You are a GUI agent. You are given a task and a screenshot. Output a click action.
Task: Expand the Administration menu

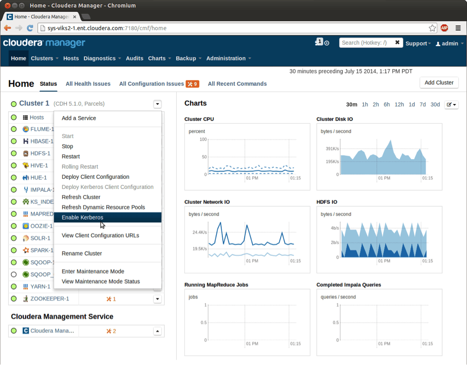[228, 59]
